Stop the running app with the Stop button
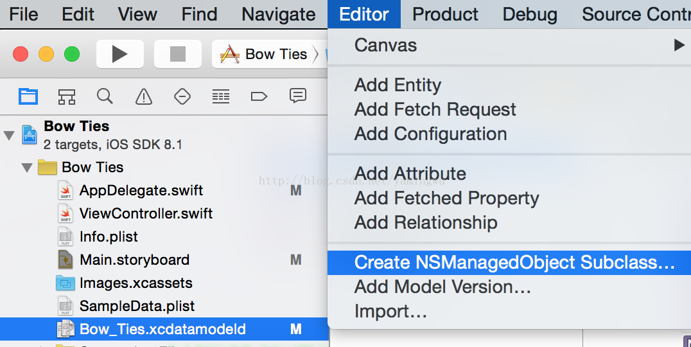691x347 pixels. tap(178, 54)
